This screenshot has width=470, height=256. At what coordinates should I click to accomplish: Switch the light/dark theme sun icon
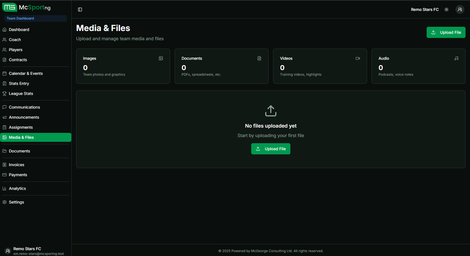pos(446,9)
